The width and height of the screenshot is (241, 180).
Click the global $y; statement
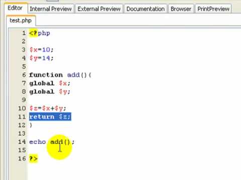pyautogui.click(x=50, y=91)
